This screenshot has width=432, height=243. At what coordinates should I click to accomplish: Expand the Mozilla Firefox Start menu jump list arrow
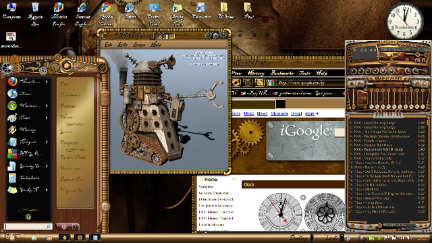(x=47, y=82)
